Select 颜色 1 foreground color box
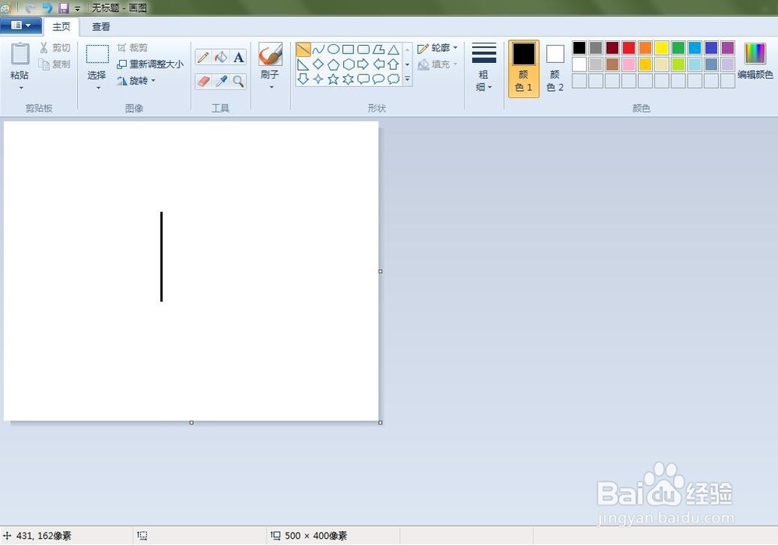Screen dimensions: 778x545 [524, 68]
